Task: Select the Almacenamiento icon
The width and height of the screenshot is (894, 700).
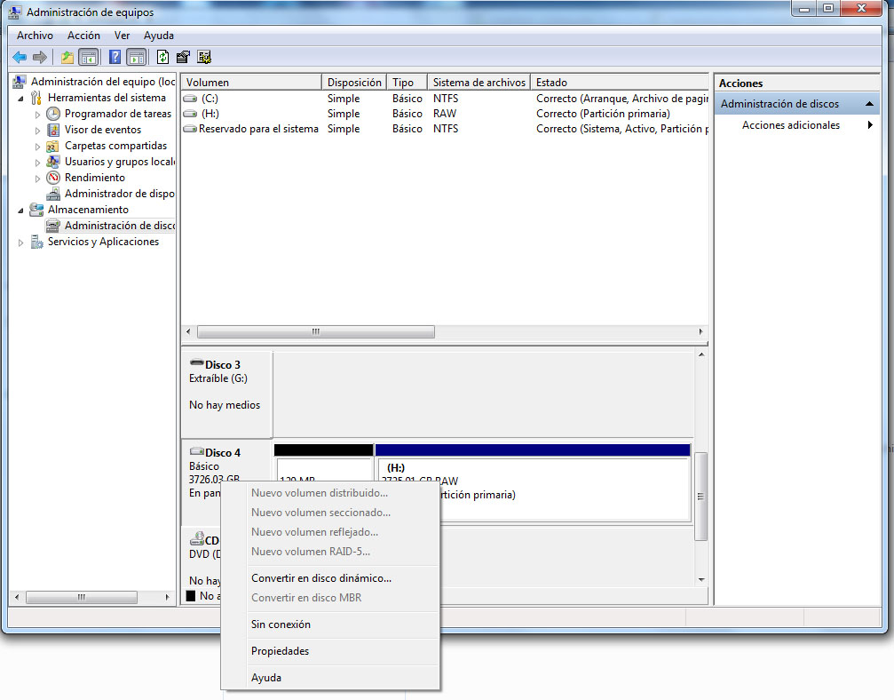Action: (36, 210)
